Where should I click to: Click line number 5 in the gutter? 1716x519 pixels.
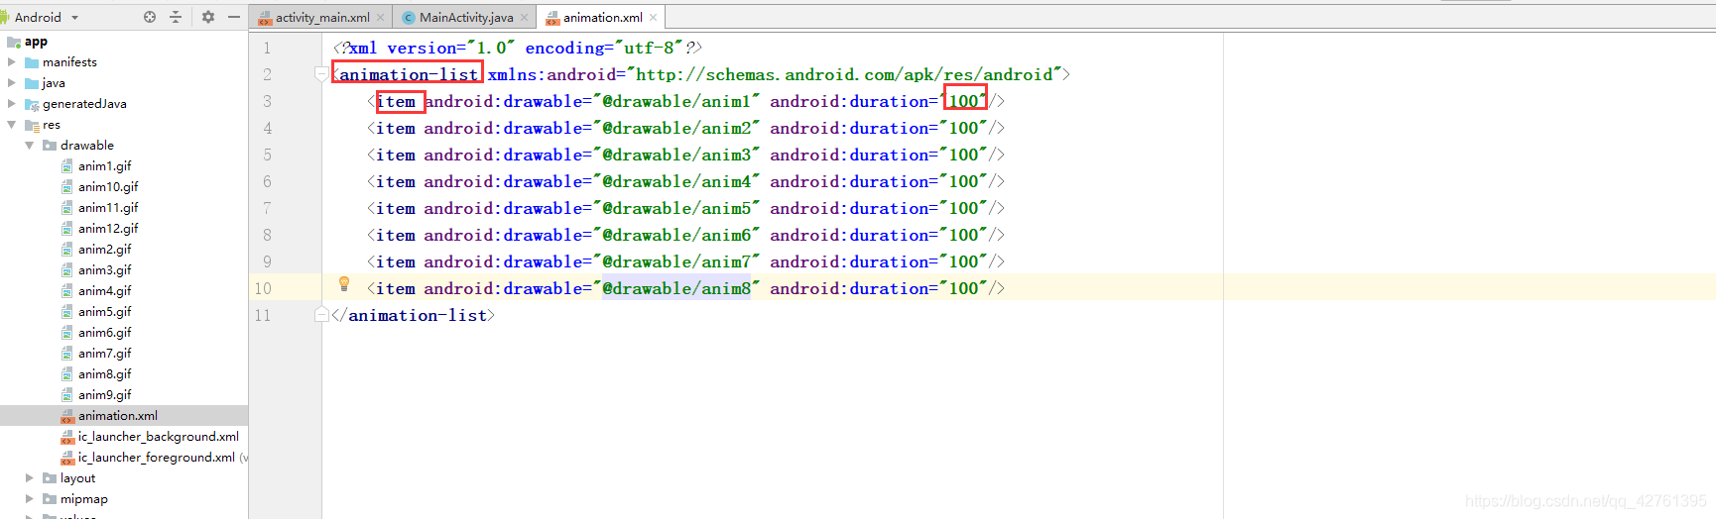tap(267, 155)
